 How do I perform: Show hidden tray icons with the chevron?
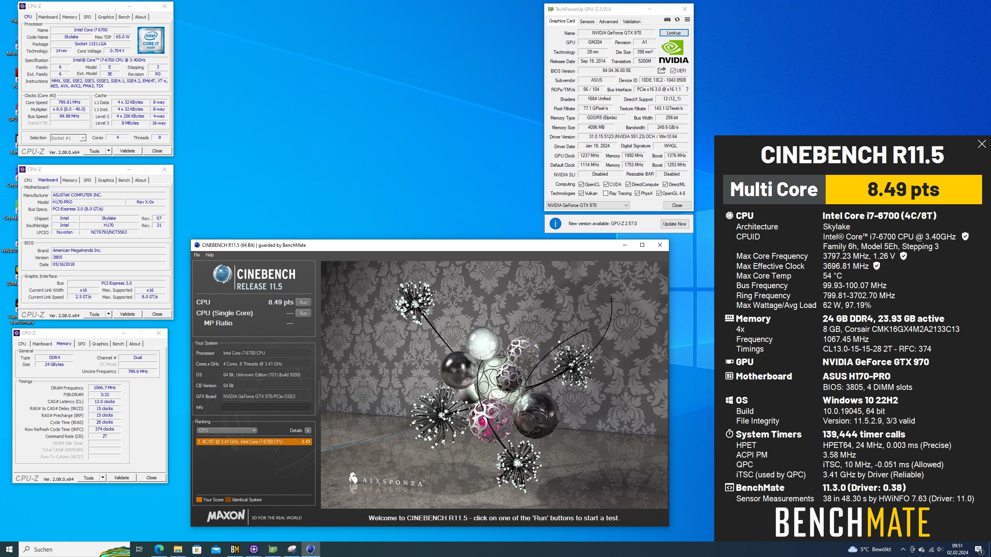point(903,549)
